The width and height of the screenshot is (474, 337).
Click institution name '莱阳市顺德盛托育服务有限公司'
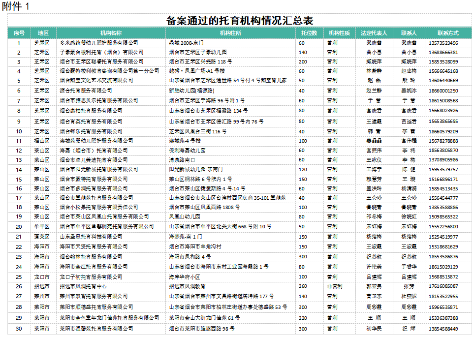point(96,307)
